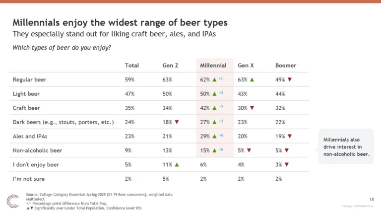Click the red down arrow beside Boomer Regular beer 49%
The width and height of the screenshot is (381, 214).
[x=290, y=79]
